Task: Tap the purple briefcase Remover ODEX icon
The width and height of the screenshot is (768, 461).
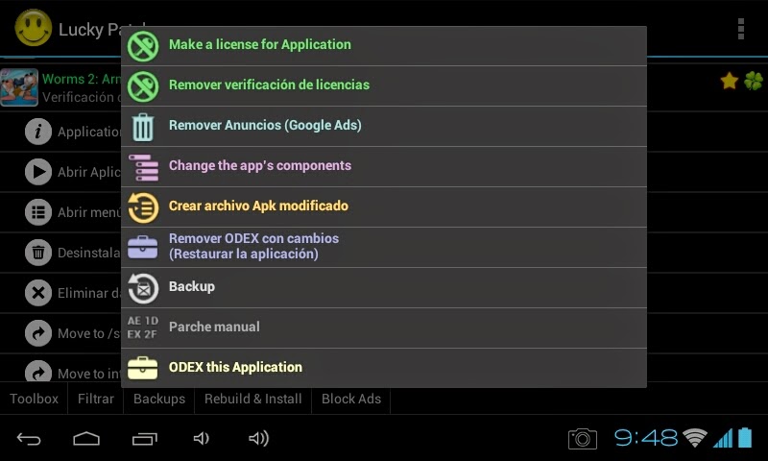Action: pos(142,247)
